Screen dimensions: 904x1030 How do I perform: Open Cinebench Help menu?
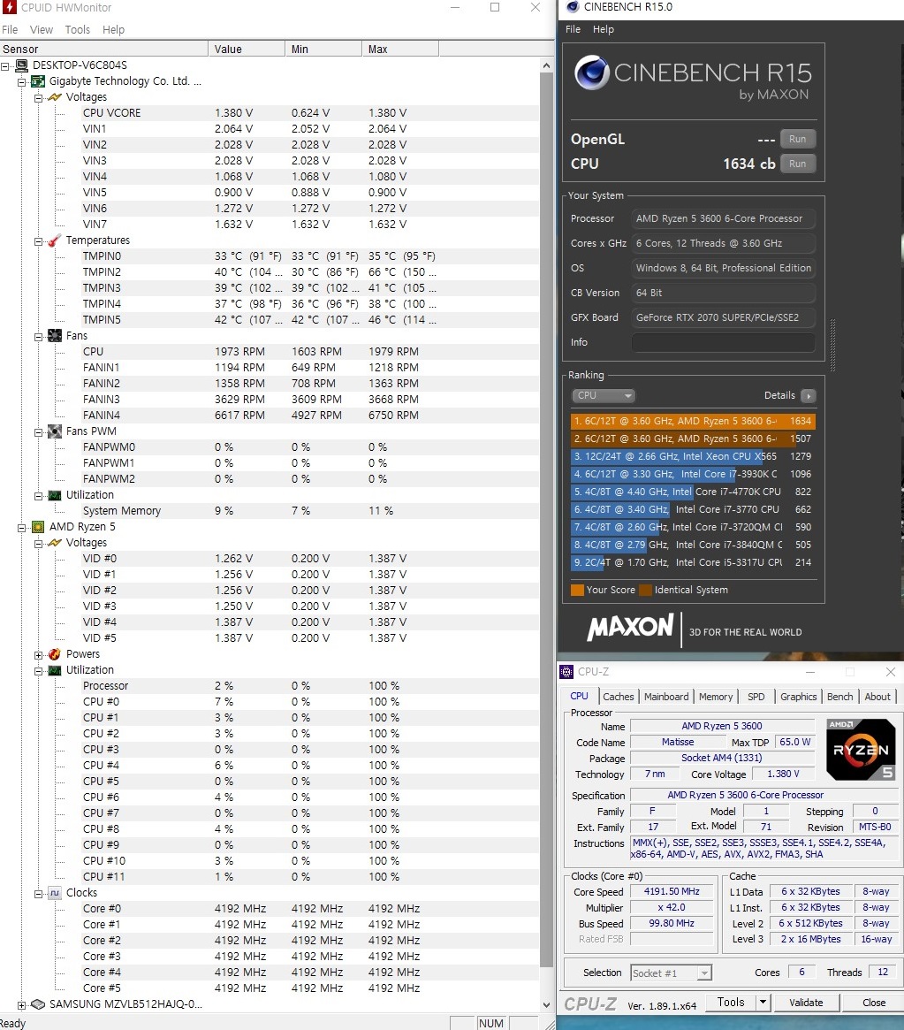tap(604, 29)
